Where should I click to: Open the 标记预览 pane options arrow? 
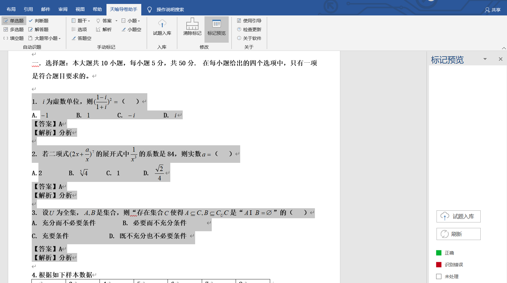485,59
